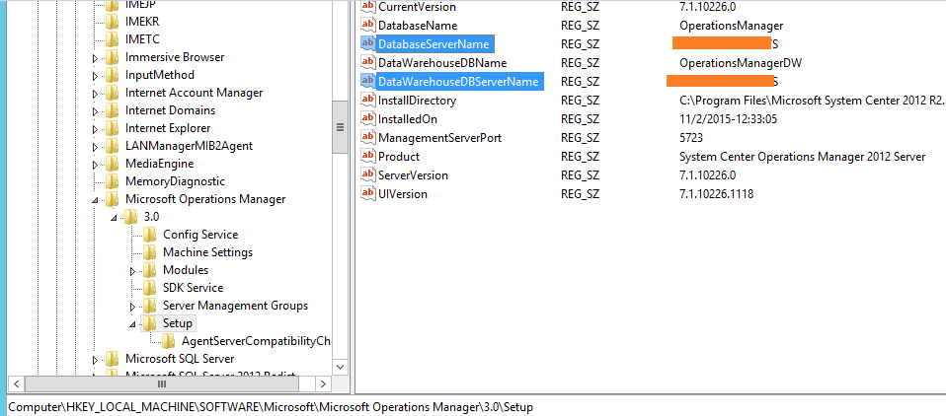Click the Internet Domains folder icon
The width and height of the screenshot is (946, 416).
(x=113, y=110)
